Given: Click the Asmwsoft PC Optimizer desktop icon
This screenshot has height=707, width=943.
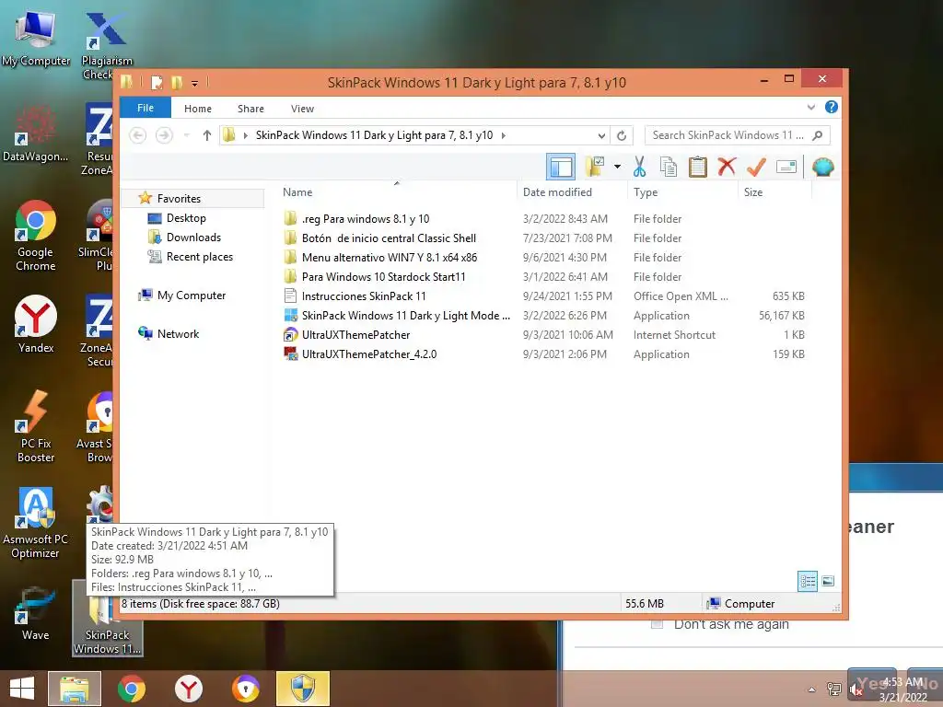Looking at the screenshot, I should [36, 523].
